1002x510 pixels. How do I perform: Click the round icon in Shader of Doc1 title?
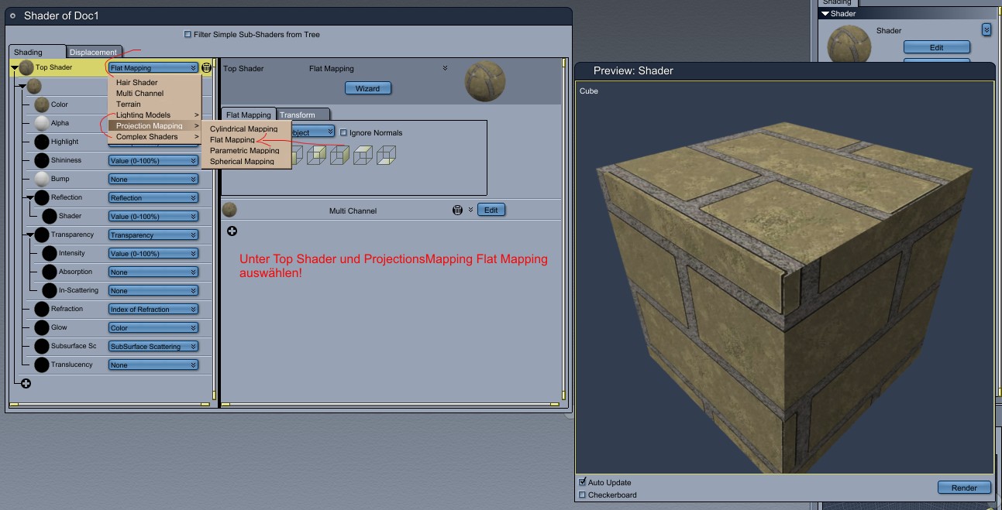click(x=13, y=15)
